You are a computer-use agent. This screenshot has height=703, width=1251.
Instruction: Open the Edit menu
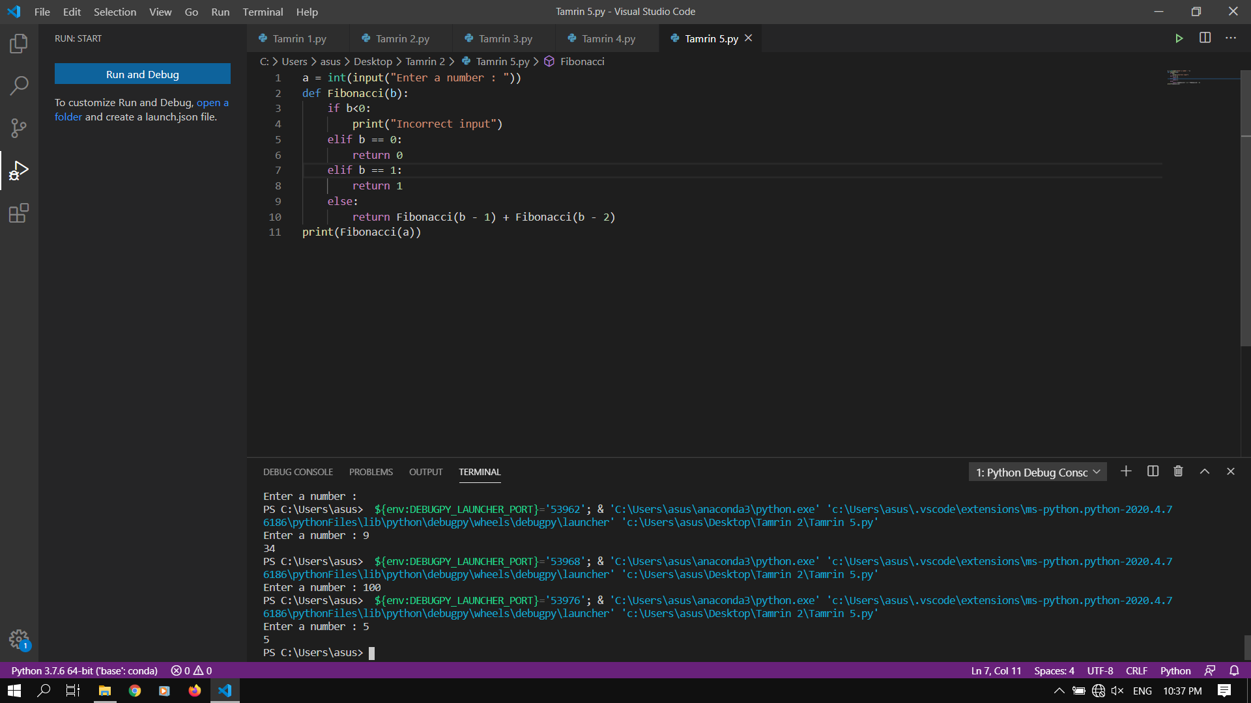tap(72, 12)
